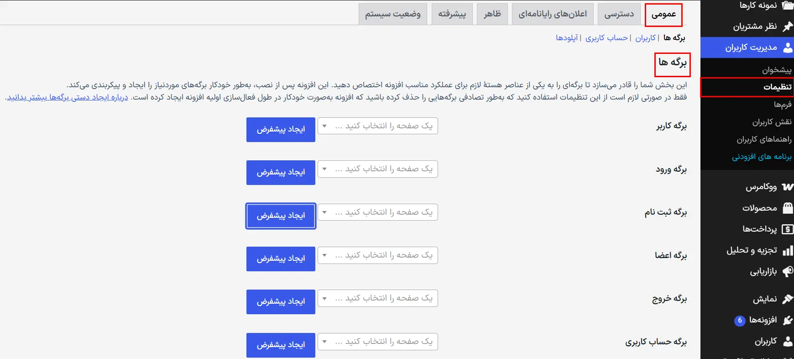Click the محصولات box icon in sidebar
Viewport: 794px width, 359px height.
(788, 208)
